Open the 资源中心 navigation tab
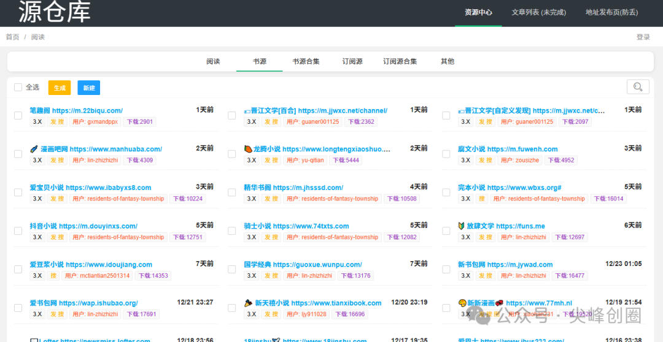 tap(478, 13)
